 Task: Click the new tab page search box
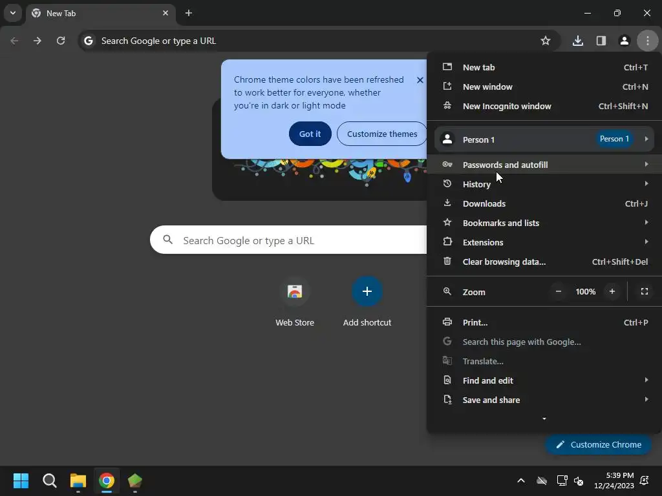tap(288, 240)
